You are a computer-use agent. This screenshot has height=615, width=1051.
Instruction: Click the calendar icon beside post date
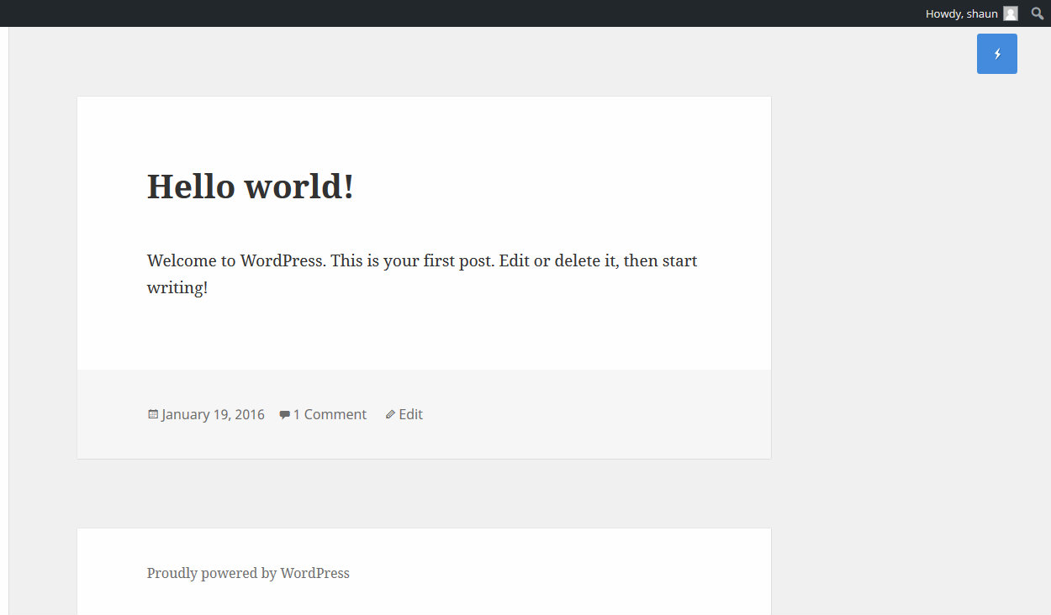click(x=153, y=414)
